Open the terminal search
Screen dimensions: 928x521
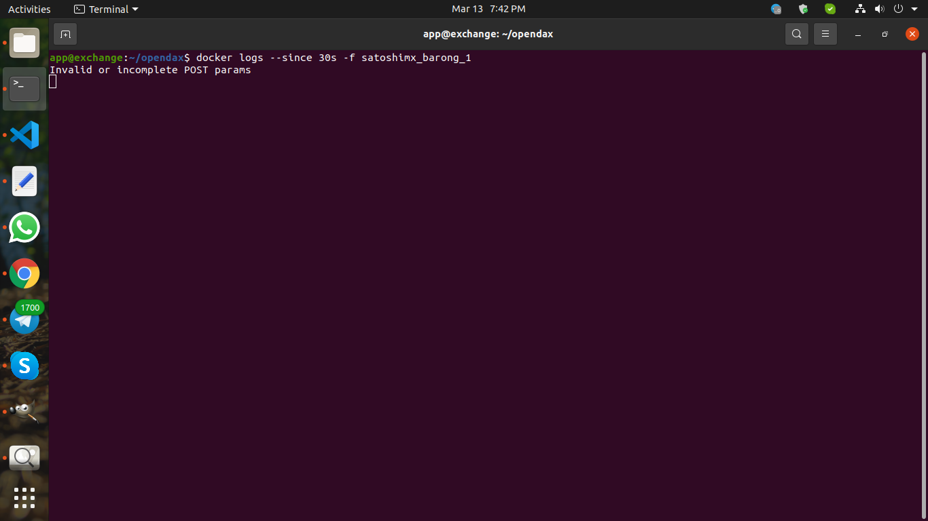pyautogui.click(x=796, y=33)
